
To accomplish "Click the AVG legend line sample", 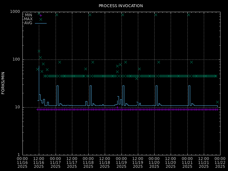I will pyautogui.click(x=41, y=23).
